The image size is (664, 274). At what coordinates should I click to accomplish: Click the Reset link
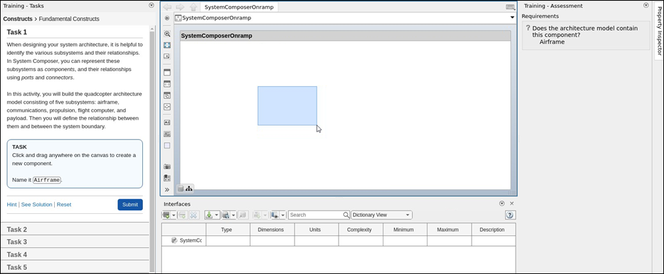coord(64,204)
